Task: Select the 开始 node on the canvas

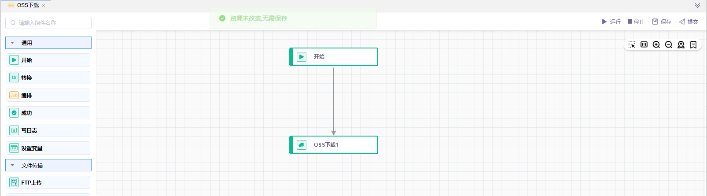Action: (x=334, y=57)
